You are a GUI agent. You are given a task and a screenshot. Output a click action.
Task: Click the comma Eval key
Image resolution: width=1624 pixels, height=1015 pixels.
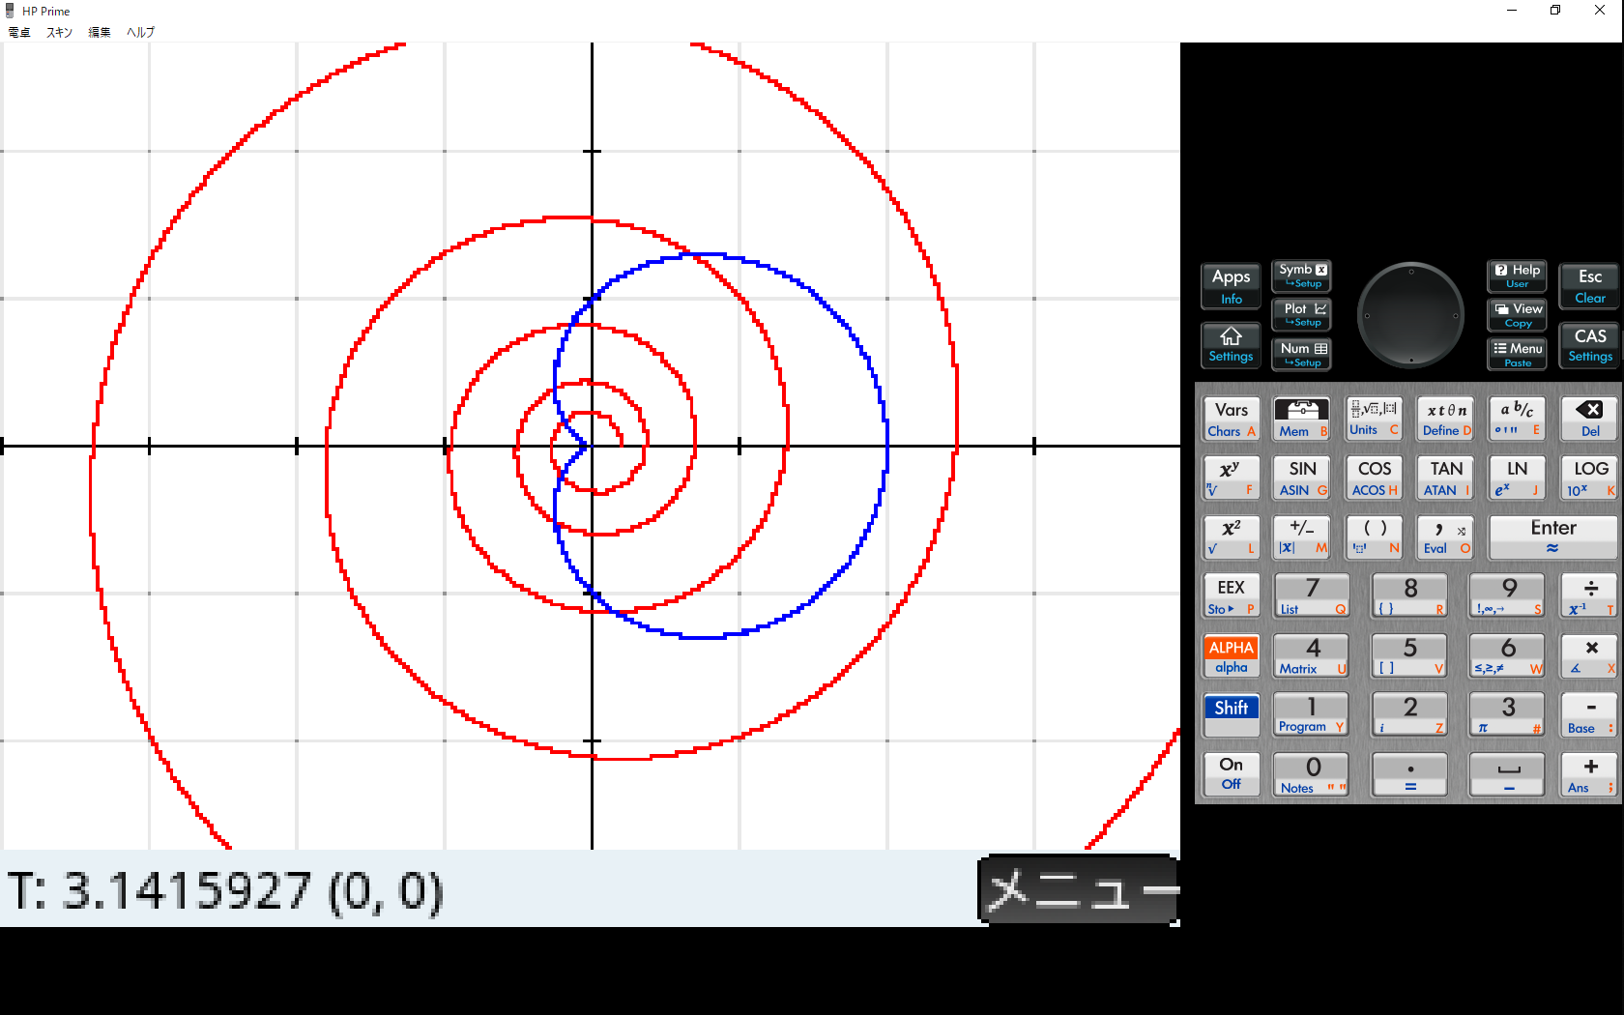[x=1446, y=537]
